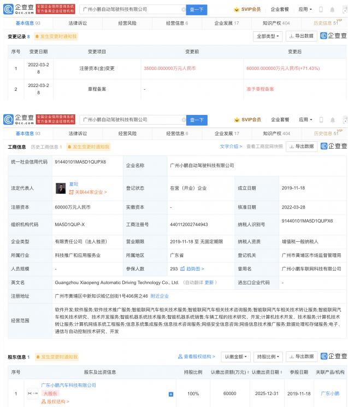Click search input above 工商信息 section
This screenshot has width=348, height=407.
pos(133,120)
